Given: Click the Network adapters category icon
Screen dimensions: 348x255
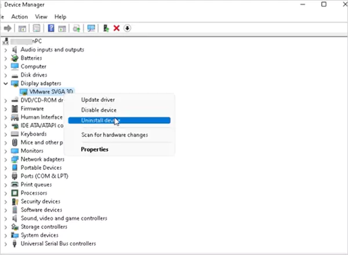Looking at the screenshot, I should [14, 159].
